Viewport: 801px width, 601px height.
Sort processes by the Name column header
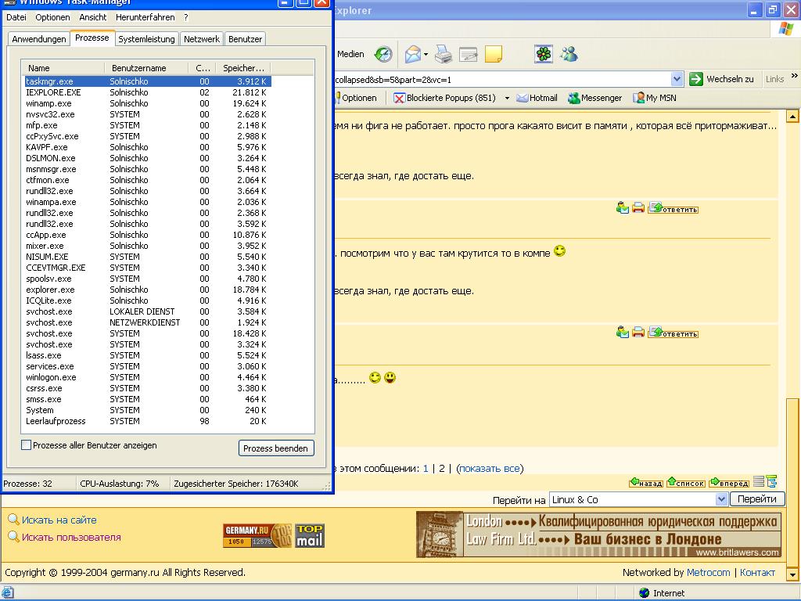click(63, 68)
